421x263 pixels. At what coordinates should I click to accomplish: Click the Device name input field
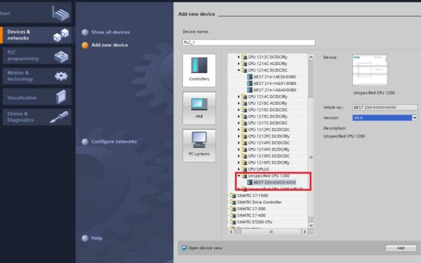(249, 43)
